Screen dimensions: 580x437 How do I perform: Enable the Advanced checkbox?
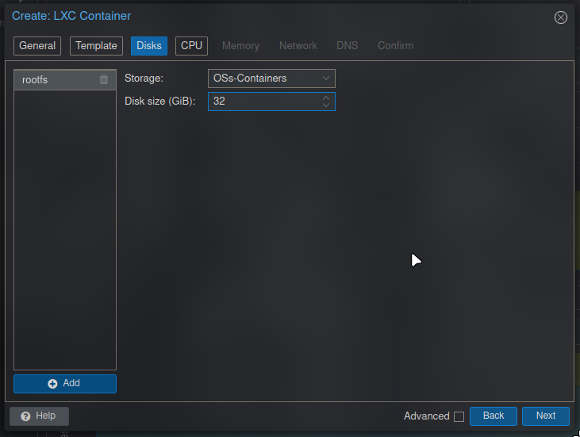click(x=459, y=416)
